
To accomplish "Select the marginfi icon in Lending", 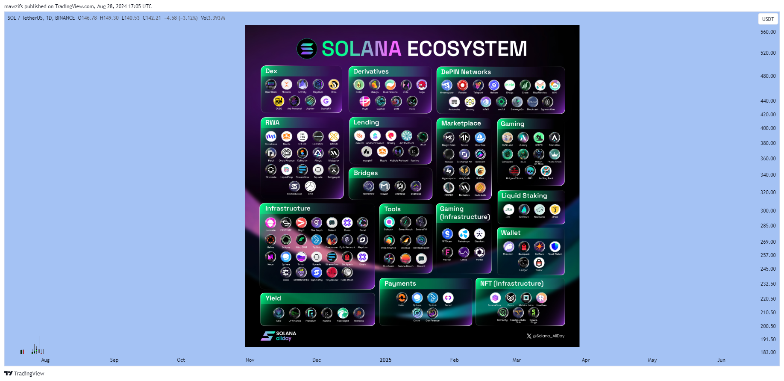I will tap(367, 151).
